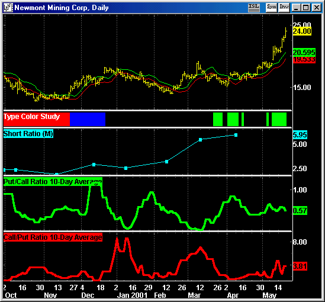Click the Inv button in the title bar
The image size is (325, 302).
284,8
